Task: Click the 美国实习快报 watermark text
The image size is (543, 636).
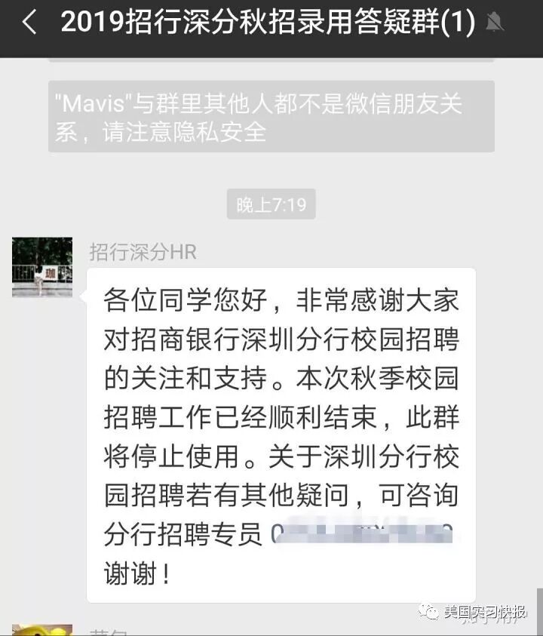Action: (485, 612)
